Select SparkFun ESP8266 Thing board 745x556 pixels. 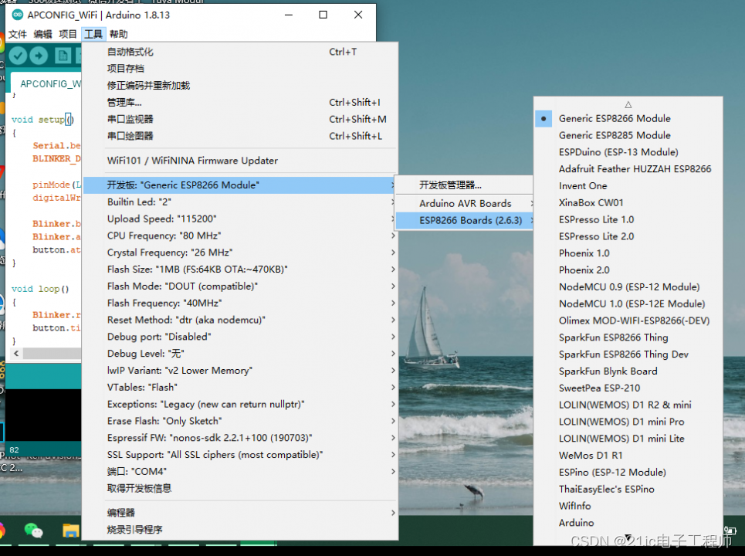click(x=628, y=337)
